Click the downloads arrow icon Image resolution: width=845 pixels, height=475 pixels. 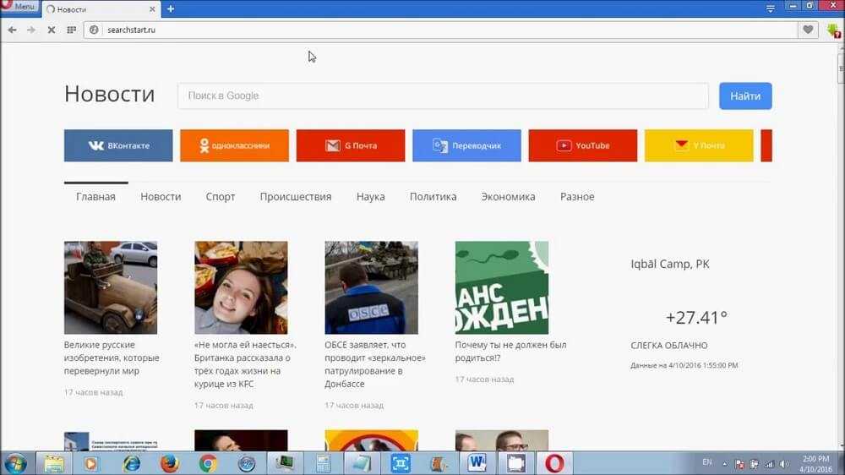834,30
